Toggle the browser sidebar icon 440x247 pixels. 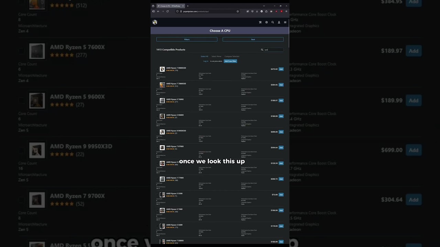click(x=154, y=11)
